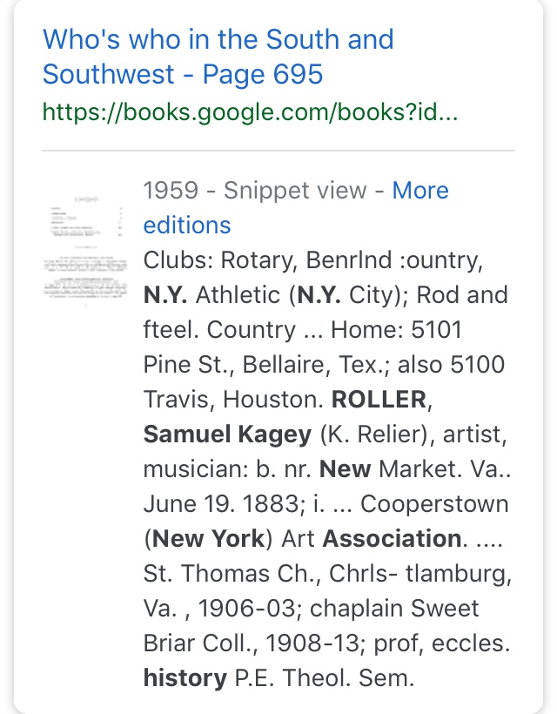Tap the "Cooperstown" text in the snippet
The width and height of the screenshot is (557, 714).
click(434, 504)
